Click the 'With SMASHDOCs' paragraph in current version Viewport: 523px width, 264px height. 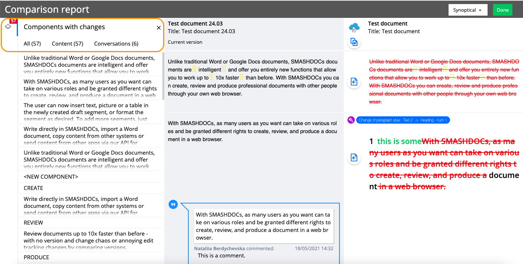click(x=252, y=131)
